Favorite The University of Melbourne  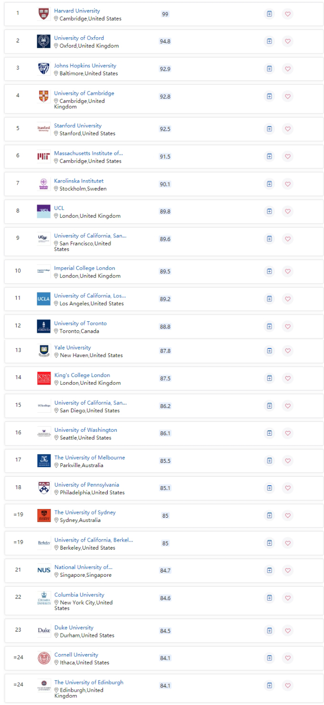[287, 461]
